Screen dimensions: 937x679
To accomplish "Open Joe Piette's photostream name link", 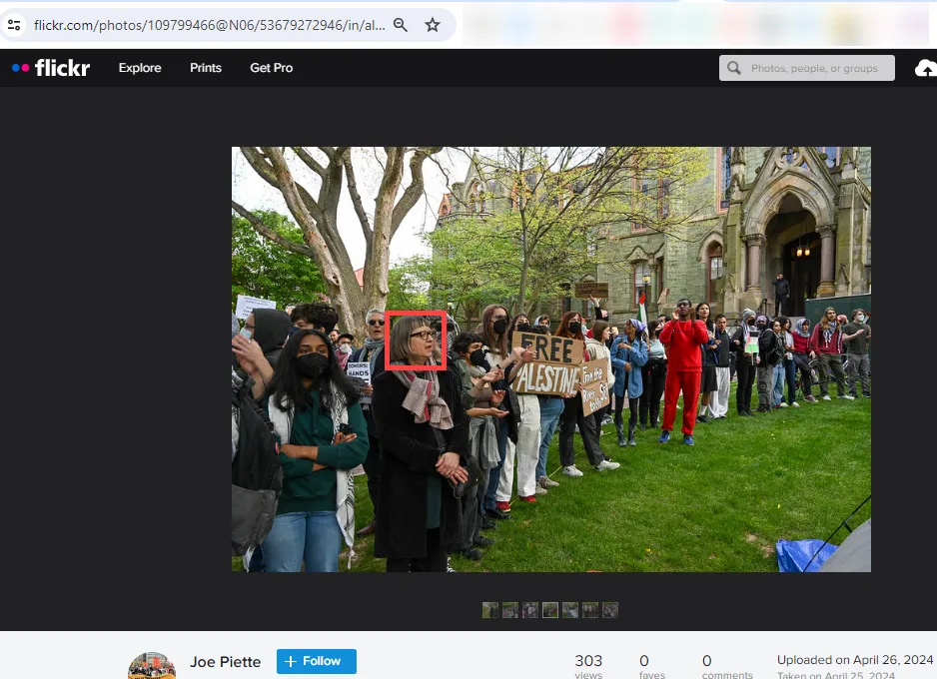I will coord(226,662).
